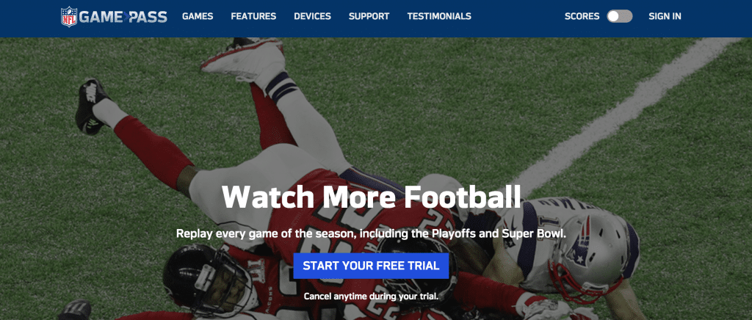Click the Watch More Football headline
752x320 pixels.
click(x=371, y=197)
